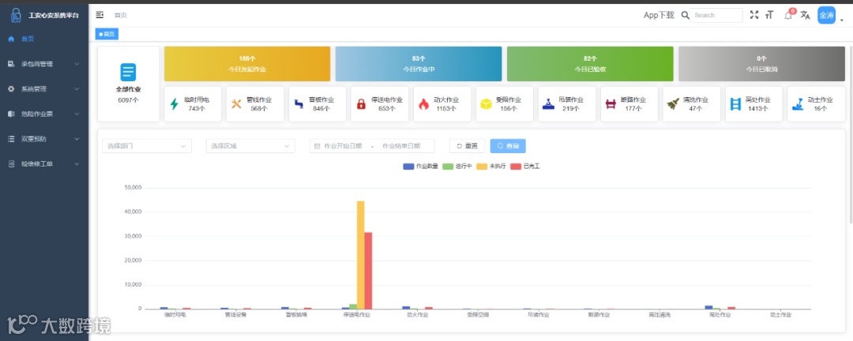The image size is (853, 341).
Task: Click the 全部作业 6097个 card text
Action: pos(129,95)
